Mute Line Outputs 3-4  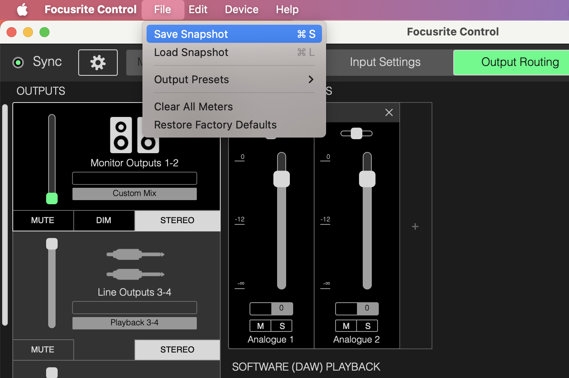pos(43,350)
